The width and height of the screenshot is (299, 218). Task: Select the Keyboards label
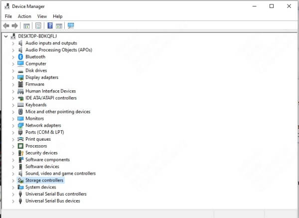click(x=36, y=105)
